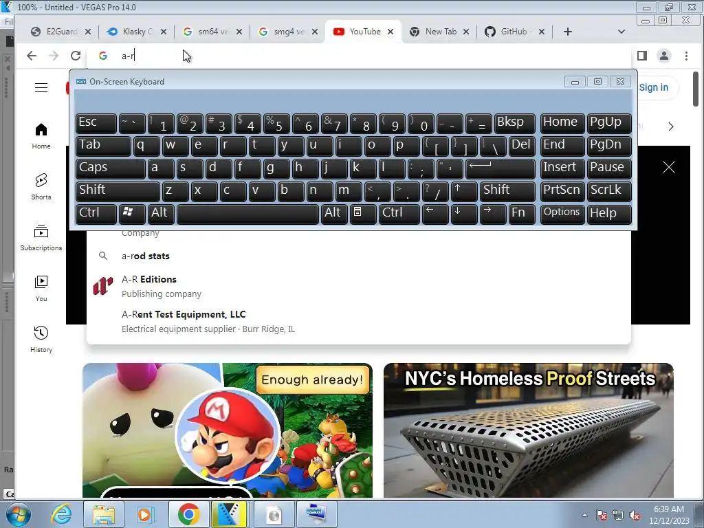Go to YouTube Home in sidebar
Image resolution: width=704 pixels, height=528 pixels.
point(41,136)
